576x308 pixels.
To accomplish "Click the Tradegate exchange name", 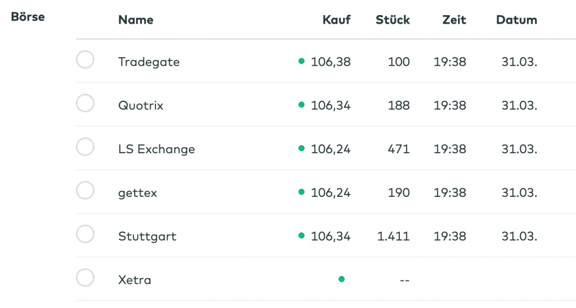I will click(x=149, y=62).
